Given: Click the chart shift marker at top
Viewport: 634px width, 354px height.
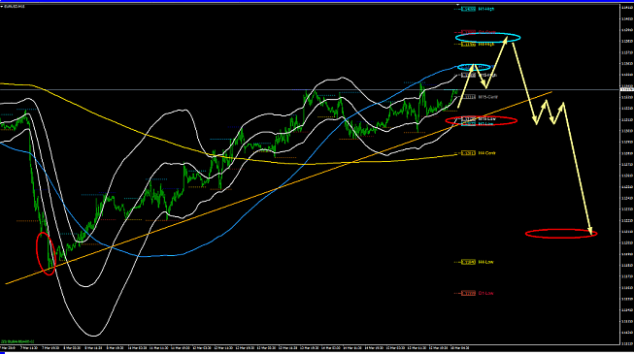Looking at the screenshot, I should coord(457,5).
